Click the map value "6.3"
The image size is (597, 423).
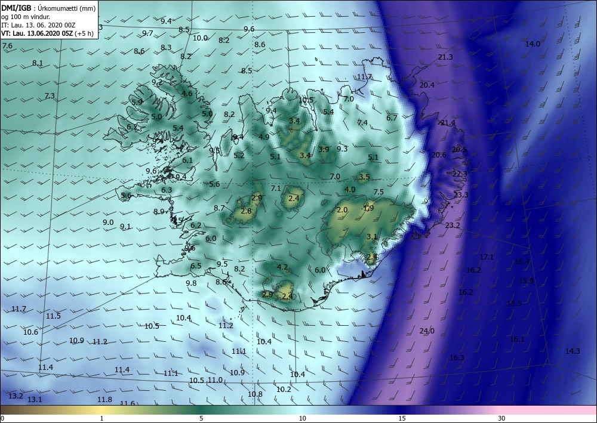point(167,190)
